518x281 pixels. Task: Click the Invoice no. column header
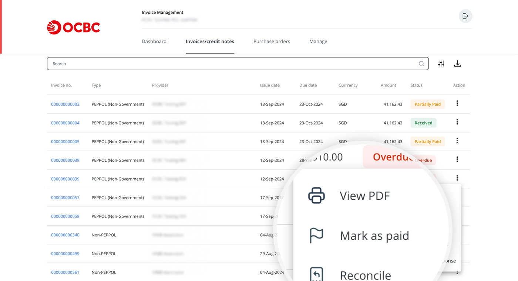coord(61,85)
